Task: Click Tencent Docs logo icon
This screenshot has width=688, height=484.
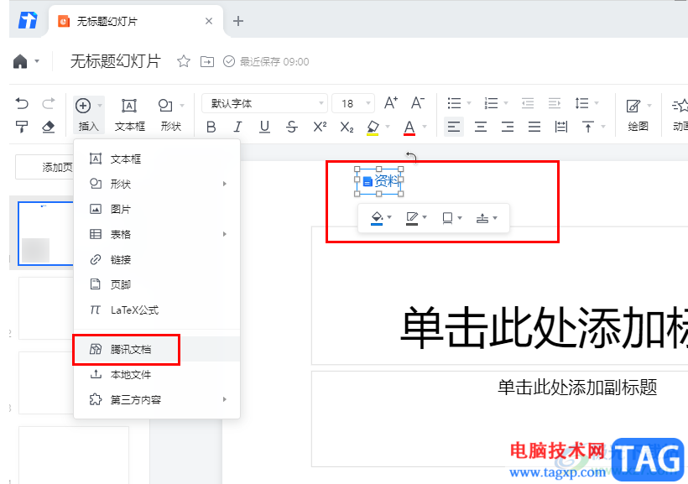Action: 28,21
